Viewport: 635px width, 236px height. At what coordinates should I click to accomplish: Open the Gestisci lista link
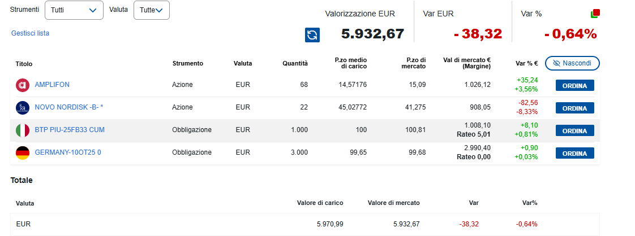(30, 33)
